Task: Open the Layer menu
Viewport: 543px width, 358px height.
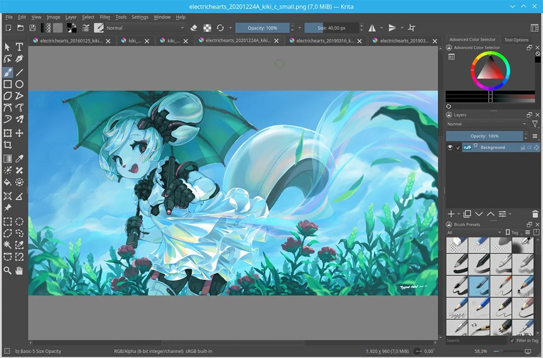Action: pyautogui.click(x=71, y=17)
